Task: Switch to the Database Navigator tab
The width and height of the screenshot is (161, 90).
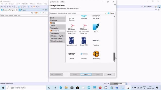Action: tap(9, 10)
